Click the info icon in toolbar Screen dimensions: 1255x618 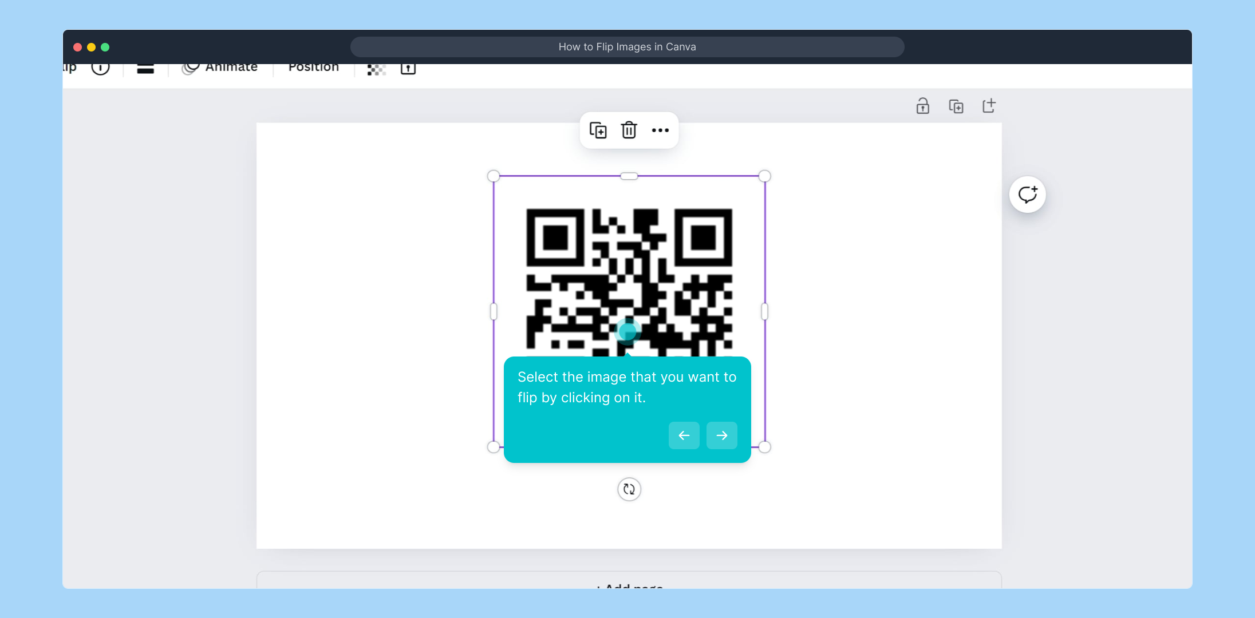(x=100, y=68)
